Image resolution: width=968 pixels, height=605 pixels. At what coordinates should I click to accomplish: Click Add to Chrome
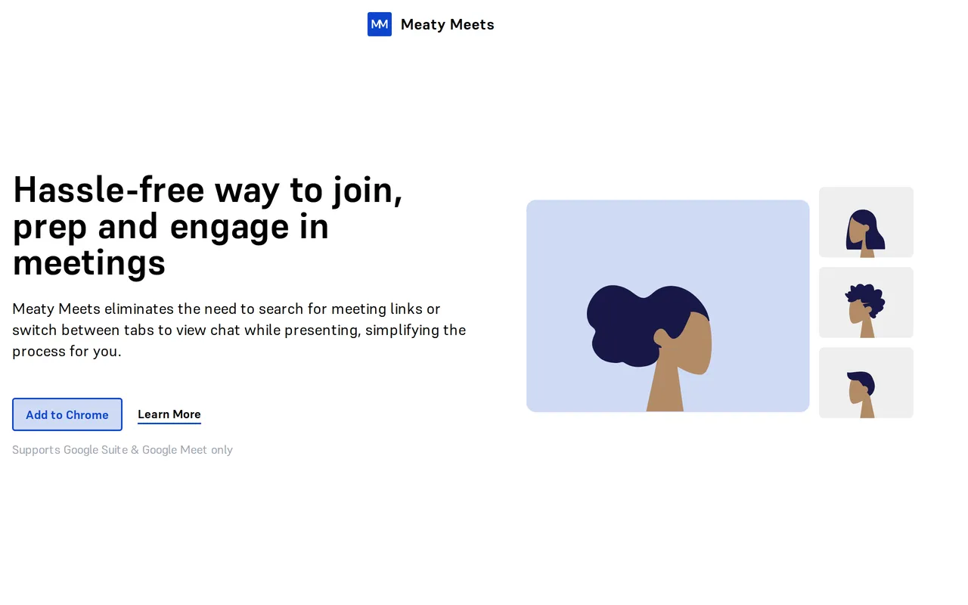[67, 414]
